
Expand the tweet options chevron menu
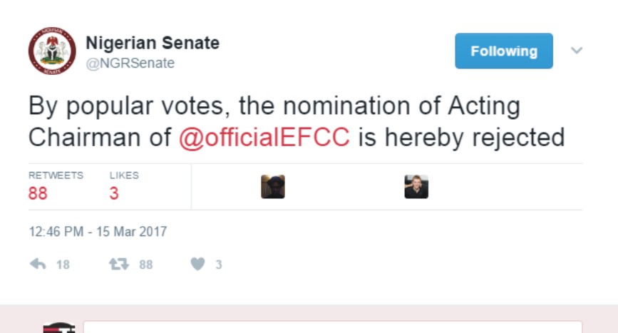coord(577,51)
